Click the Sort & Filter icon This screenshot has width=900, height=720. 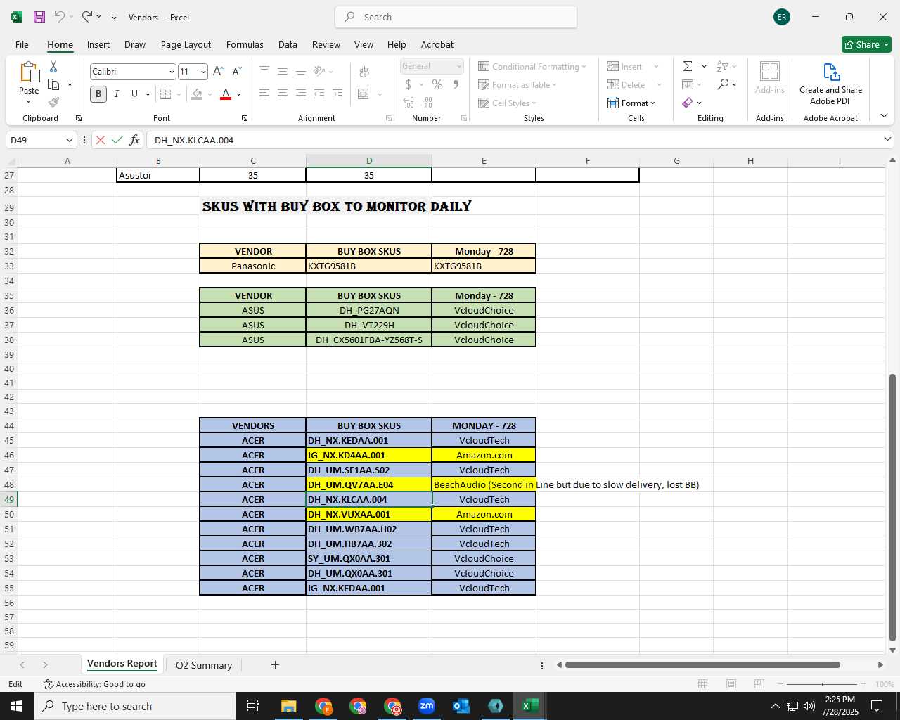click(723, 66)
